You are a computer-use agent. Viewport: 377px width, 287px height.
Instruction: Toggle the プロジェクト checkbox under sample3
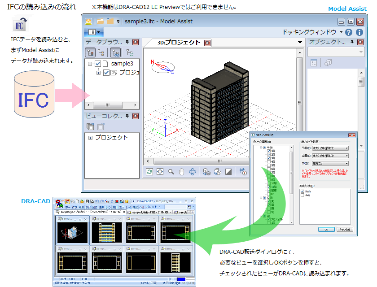tap(106, 73)
